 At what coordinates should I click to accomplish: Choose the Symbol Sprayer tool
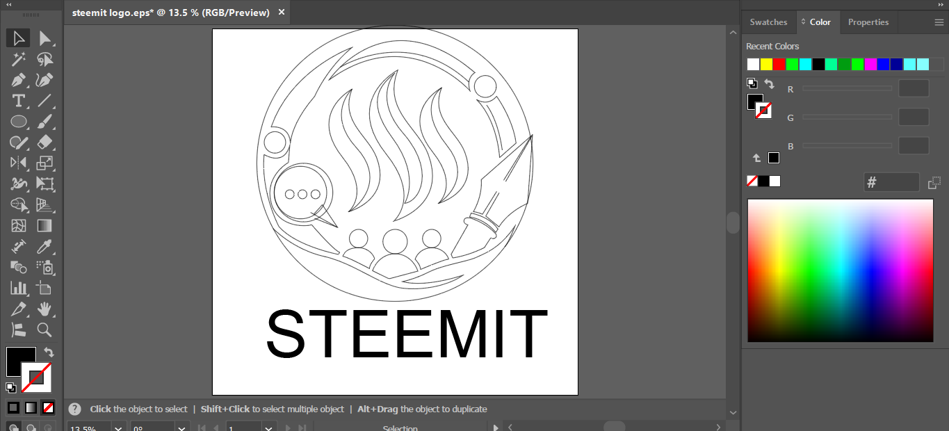pyautogui.click(x=45, y=268)
